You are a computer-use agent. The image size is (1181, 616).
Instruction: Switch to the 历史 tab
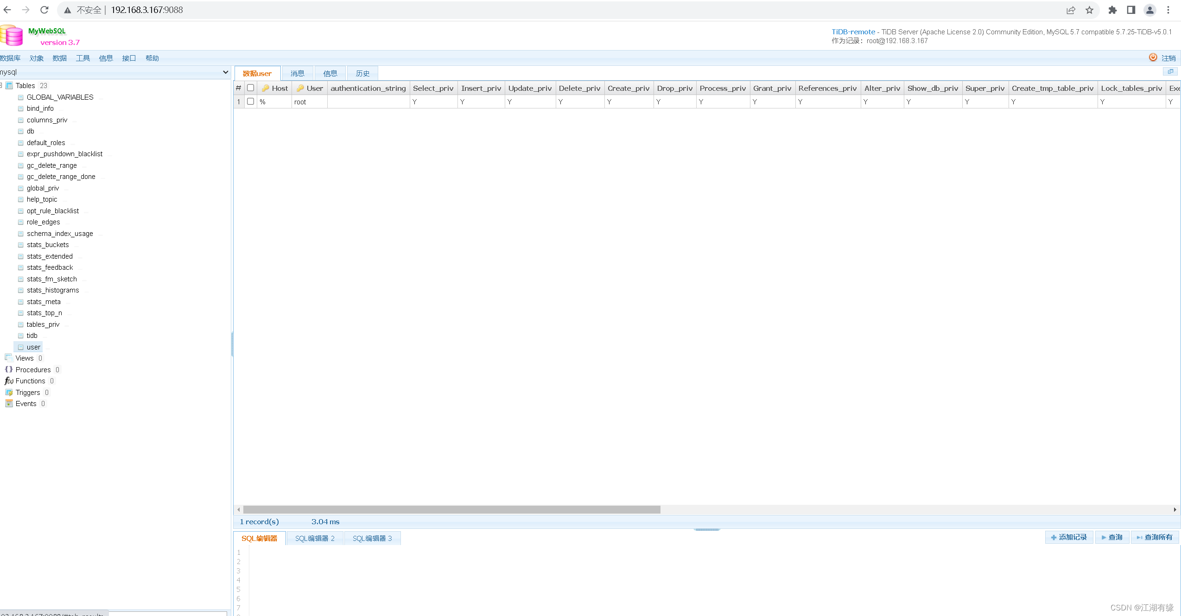point(362,73)
